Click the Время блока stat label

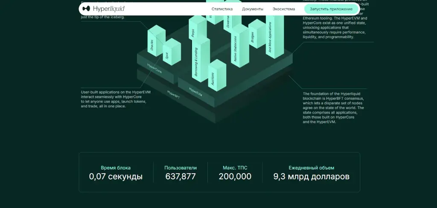click(x=116, y=168)
